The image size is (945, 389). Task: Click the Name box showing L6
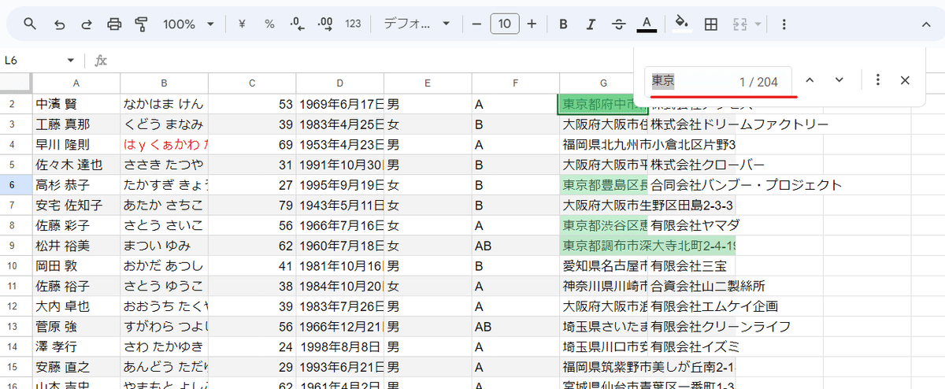point(31,61)
